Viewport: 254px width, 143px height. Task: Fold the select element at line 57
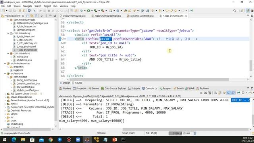(x=65, y=31)
